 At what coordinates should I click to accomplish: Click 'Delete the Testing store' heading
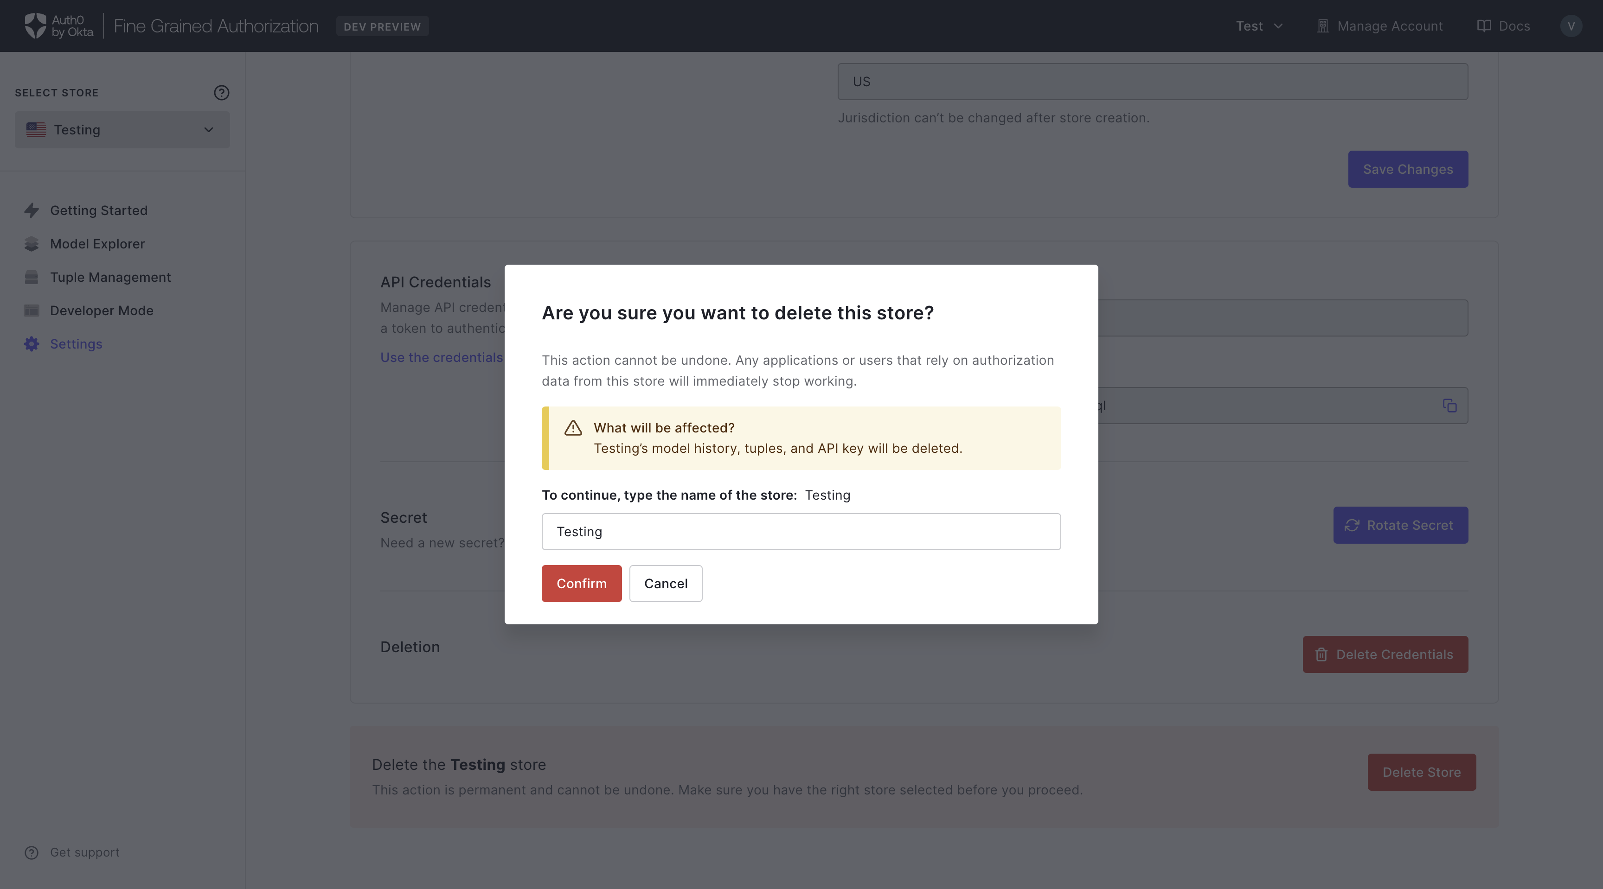459,765
